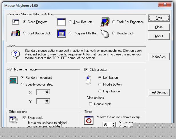This screenshot has width=176, height=139.
Task: Click the Task Bar Item icon
Action: tap(61, 22)
